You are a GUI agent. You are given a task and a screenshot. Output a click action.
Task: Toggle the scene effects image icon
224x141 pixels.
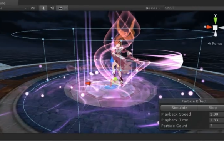pos(60,8)
